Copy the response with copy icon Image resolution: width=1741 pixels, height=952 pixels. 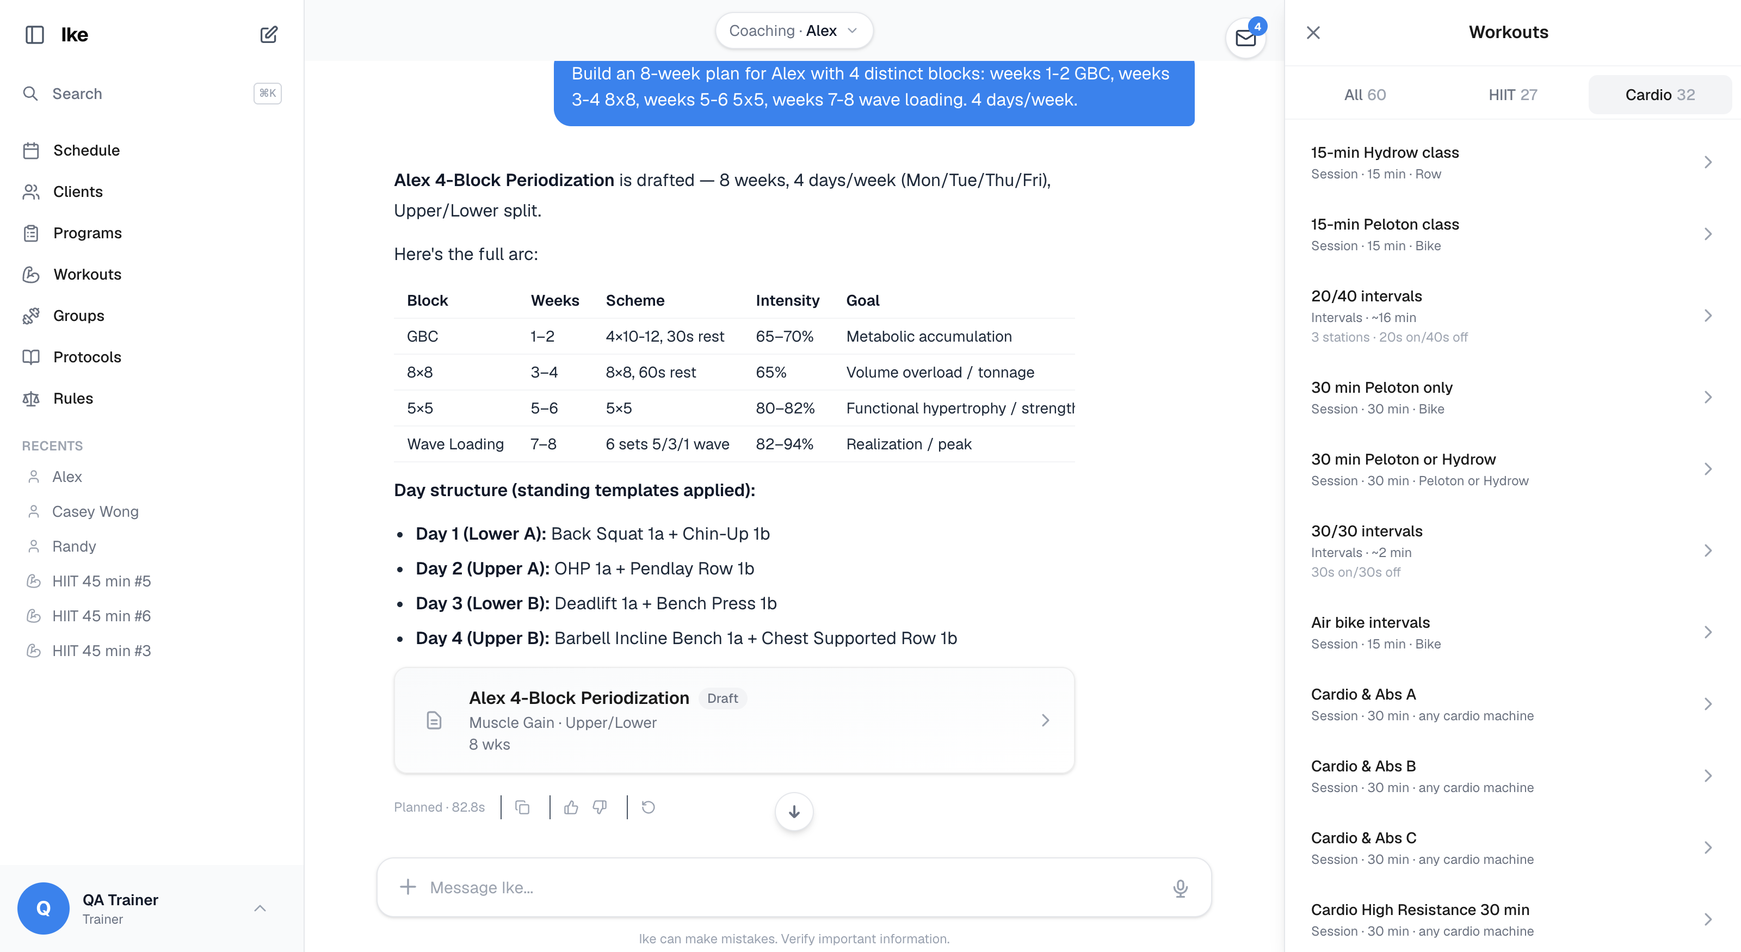click(522, 807)
